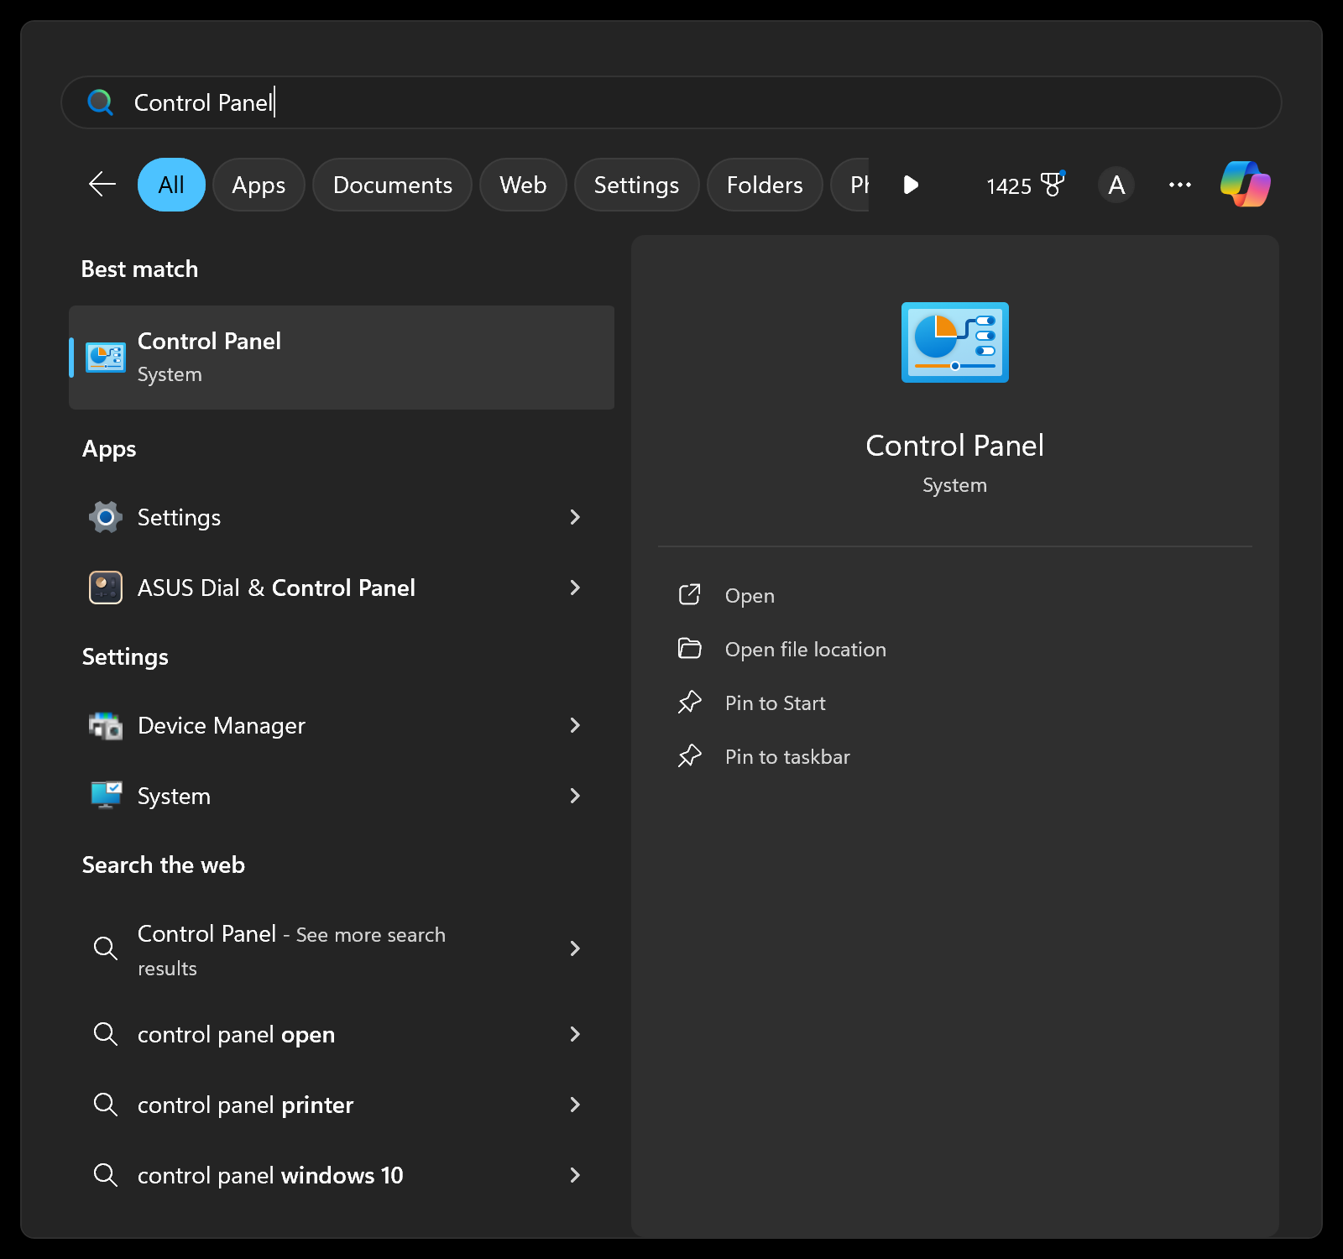Expand the System settings chevron
This screenshot has width=1343, height=1259.
click(x=575, y=796)
